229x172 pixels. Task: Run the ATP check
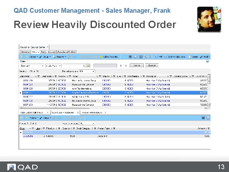coord(159,57)
